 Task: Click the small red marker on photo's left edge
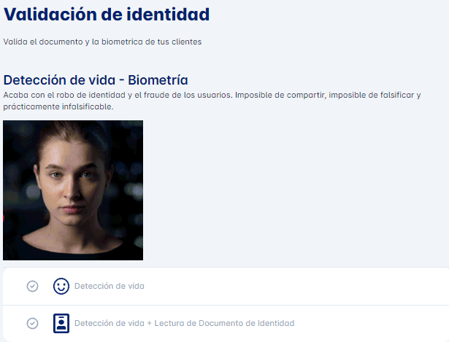coord(4,217)
